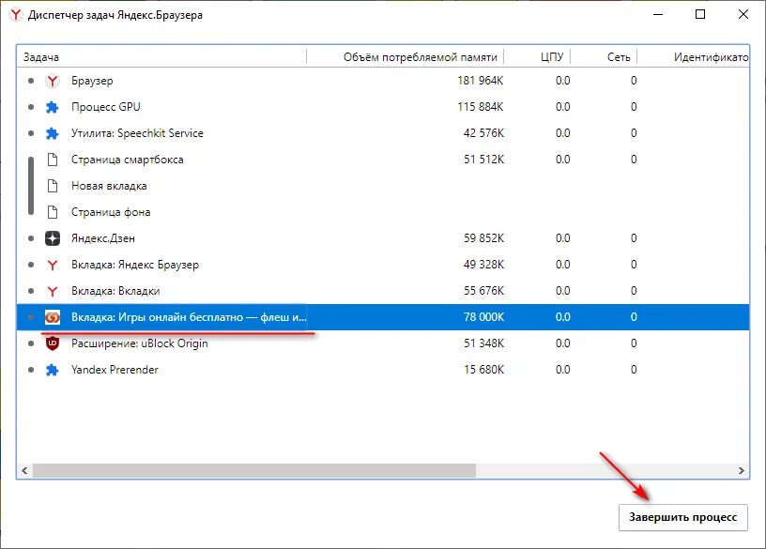Minimize the Диспетчер задач window
Image resolution: width=766 pixels, height=549 pixels.
pyautogui.click(x=658, y=15)
